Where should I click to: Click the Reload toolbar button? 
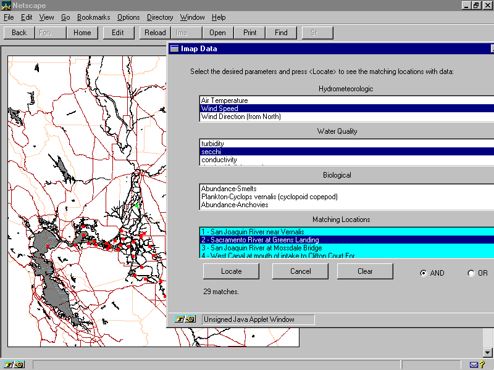[155, 33]
